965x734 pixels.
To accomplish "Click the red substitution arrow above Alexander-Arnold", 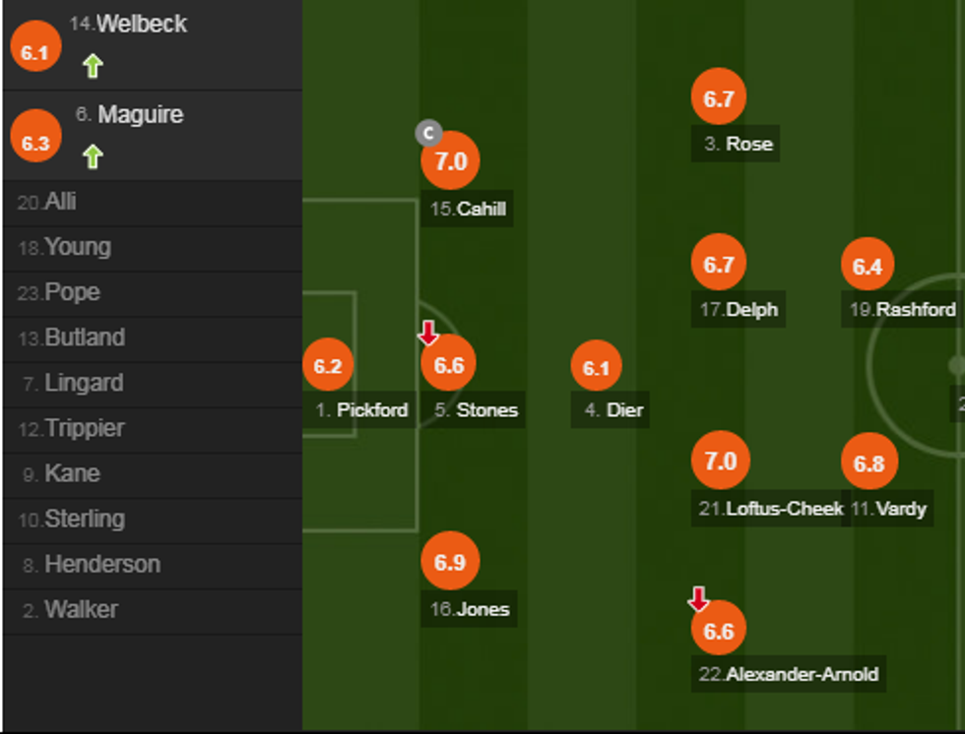I will coord(698,598).
